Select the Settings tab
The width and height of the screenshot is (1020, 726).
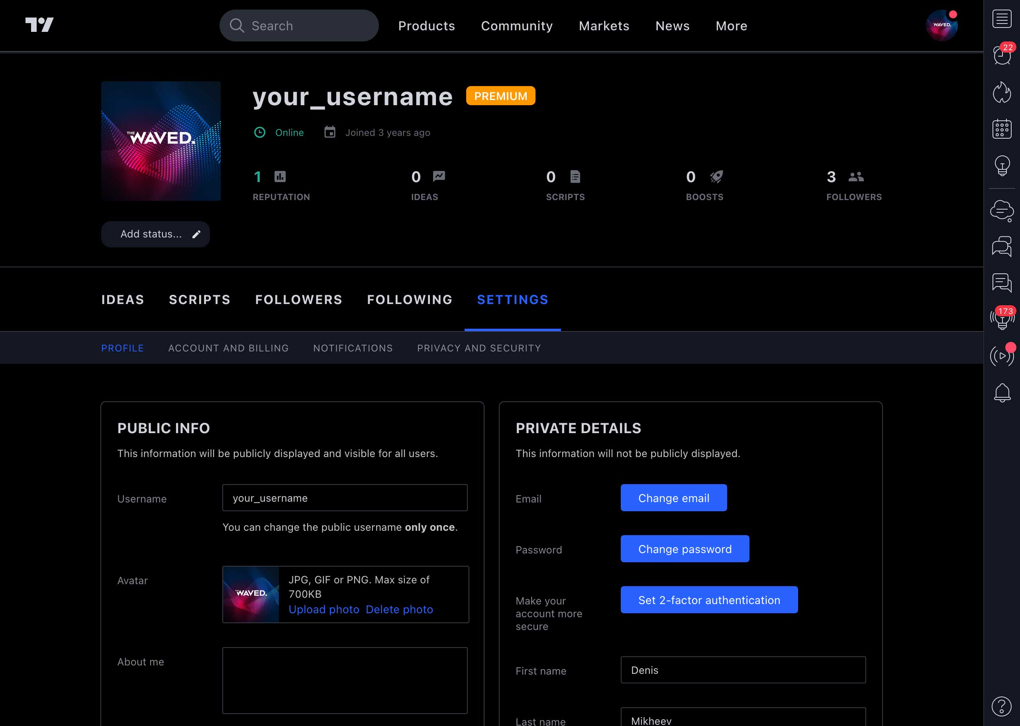pyautogui.click(x=513, y=300)
